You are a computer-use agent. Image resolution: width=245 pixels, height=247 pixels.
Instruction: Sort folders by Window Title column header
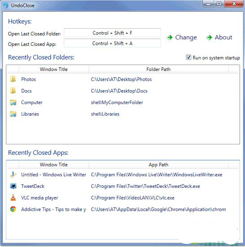tap(54, 69)
